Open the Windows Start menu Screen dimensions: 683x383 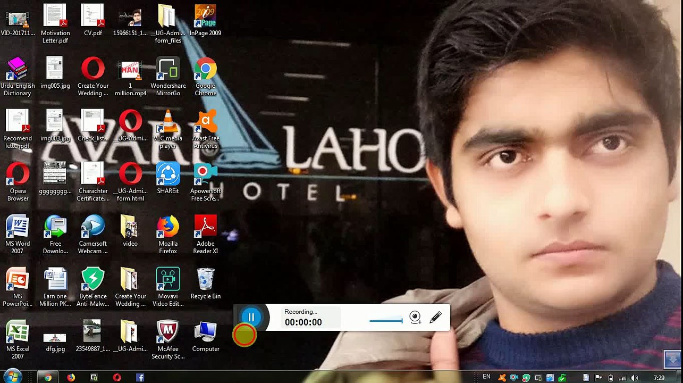12,377
